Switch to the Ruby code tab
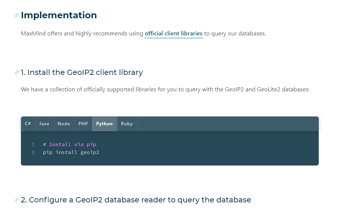The height and width of the screenshot is (208, 343). tap(127, 124)
